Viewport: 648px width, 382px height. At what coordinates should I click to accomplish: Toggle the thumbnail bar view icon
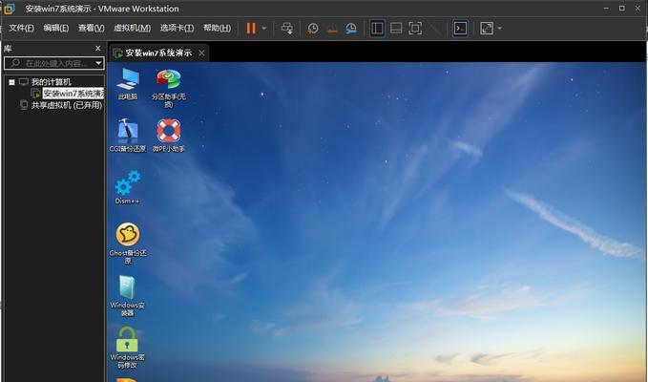[396, 28]
